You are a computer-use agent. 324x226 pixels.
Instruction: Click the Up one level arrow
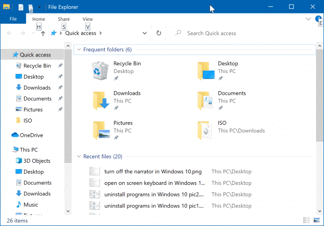[43, 33]
